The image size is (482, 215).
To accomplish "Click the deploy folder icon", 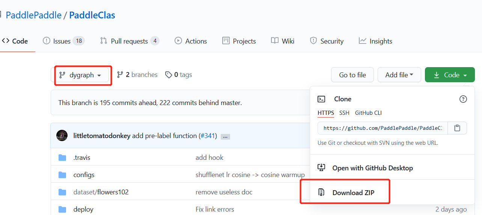I will click(x=62, y=209).
